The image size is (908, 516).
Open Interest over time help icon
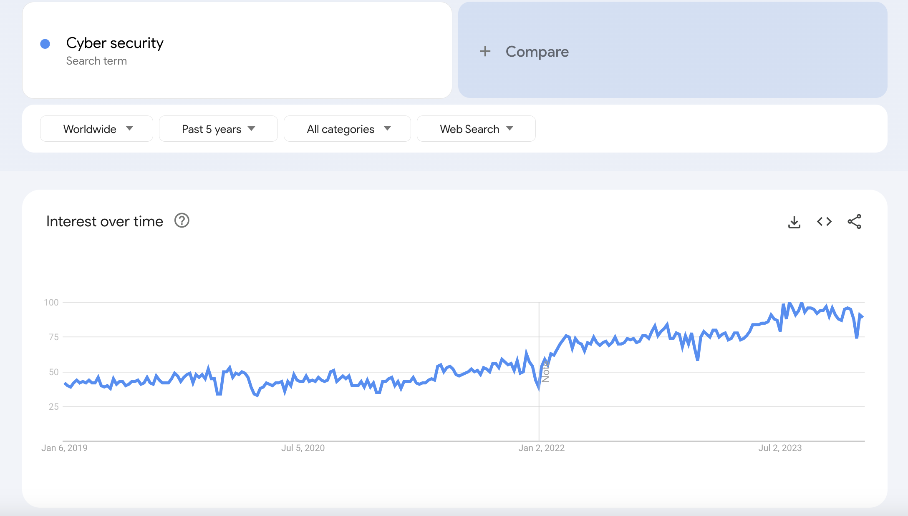click(x=182, y=220)
